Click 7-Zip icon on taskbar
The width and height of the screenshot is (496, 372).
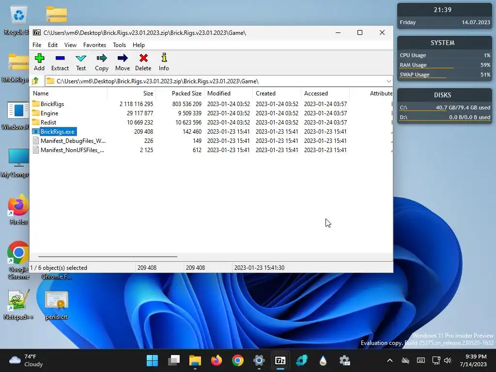click(280, 360)
